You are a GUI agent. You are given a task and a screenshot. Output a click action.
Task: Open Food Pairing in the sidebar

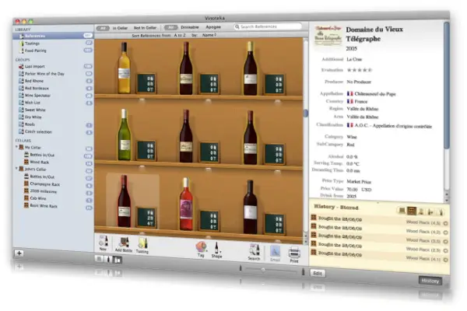53,51
